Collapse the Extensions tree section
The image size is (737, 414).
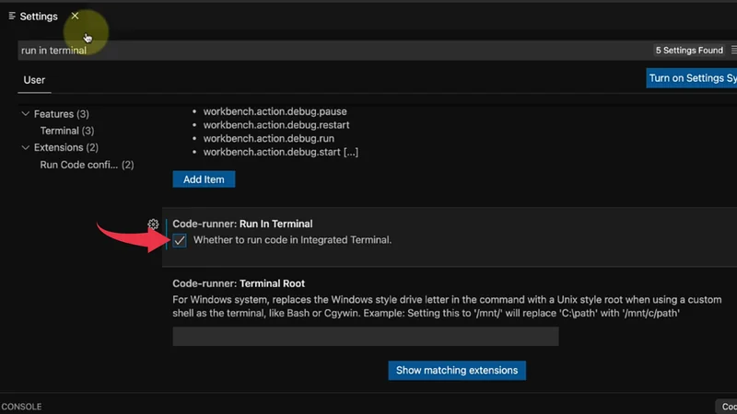click(25, 147)
